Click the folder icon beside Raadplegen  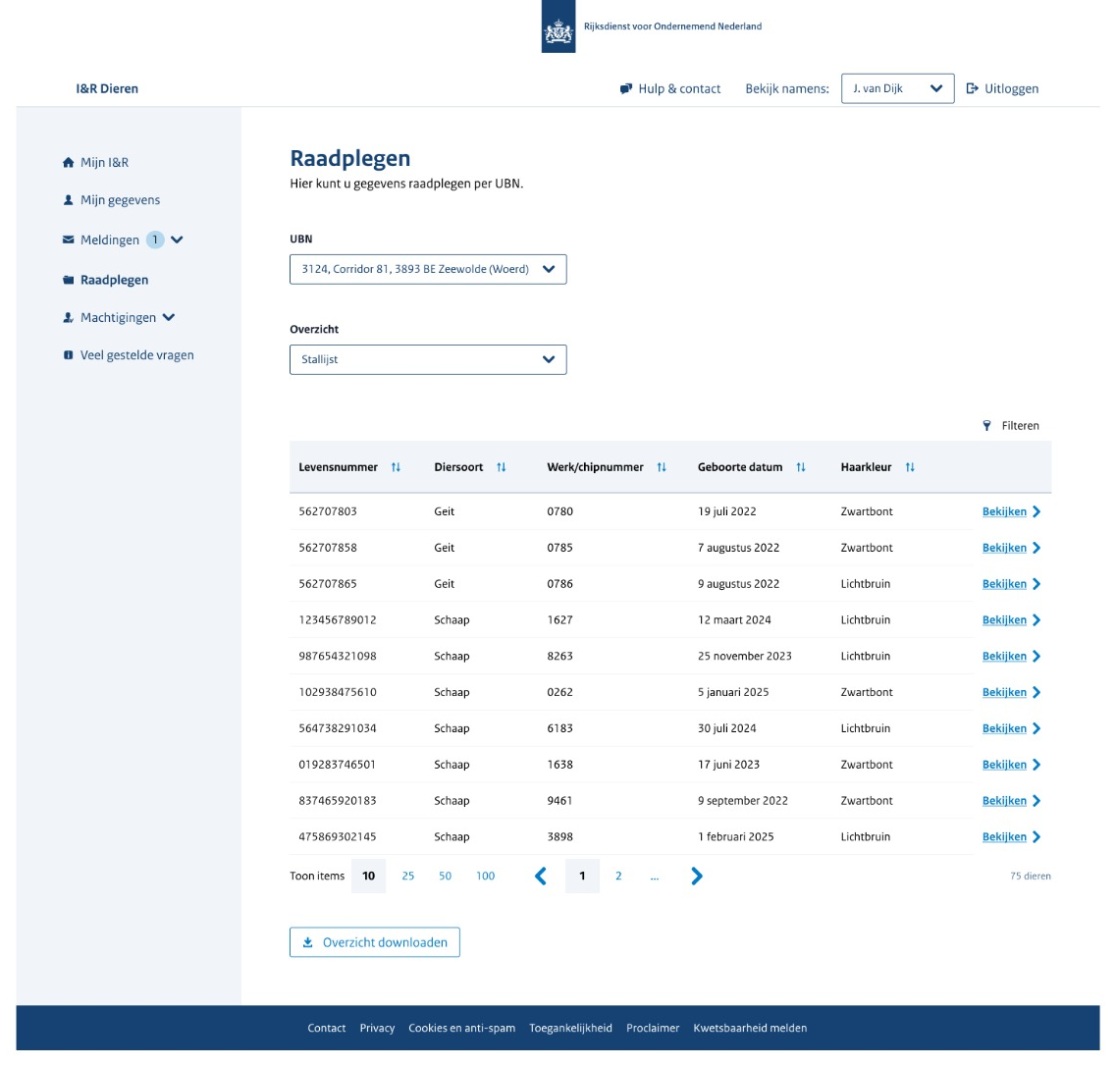(x=69, y=280)
